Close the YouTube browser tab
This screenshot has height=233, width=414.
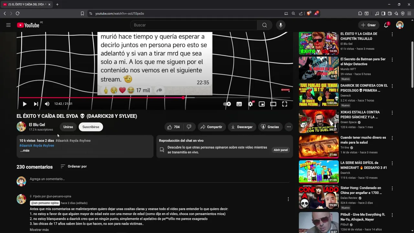click(x=49, y=5)
